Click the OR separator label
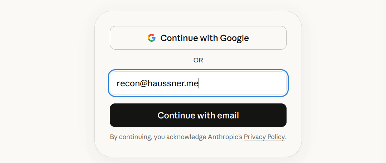This screenshot has height=163, width=386. coord(198,60)
